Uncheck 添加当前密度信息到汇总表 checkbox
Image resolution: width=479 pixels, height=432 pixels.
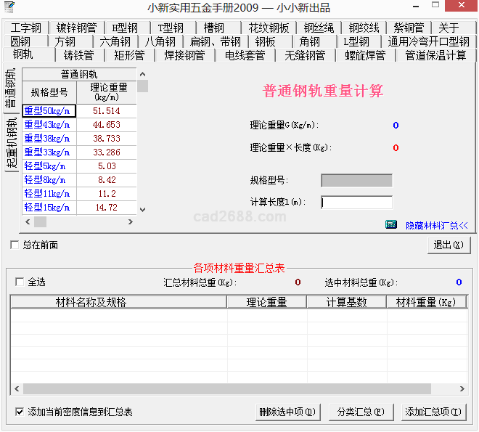(20, 412)
